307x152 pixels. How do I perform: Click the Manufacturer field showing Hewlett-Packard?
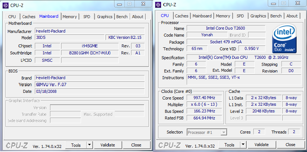(x=90, y=31)
